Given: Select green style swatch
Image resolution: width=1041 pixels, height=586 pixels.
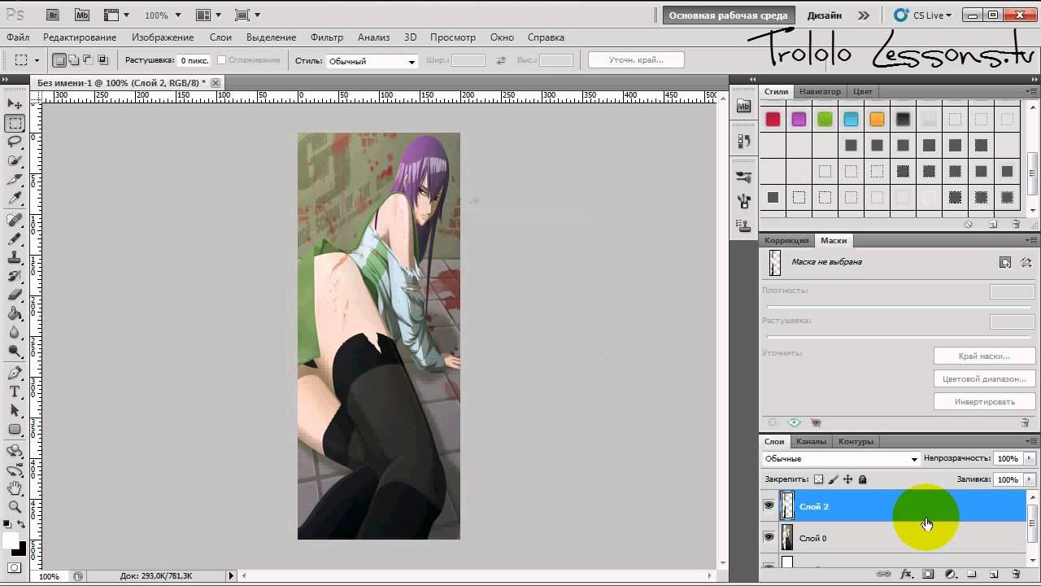Looking at the screenshot, I should click(825, 120).
